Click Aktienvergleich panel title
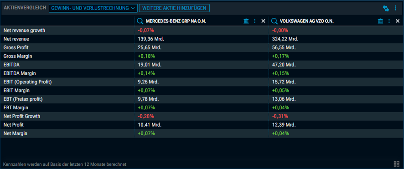Image resolution: width=404 pixels, height=169 pixels. tap(25, 8)
